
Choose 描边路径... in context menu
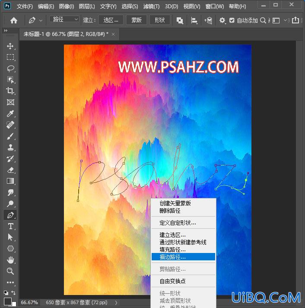(x=183, y=257)
